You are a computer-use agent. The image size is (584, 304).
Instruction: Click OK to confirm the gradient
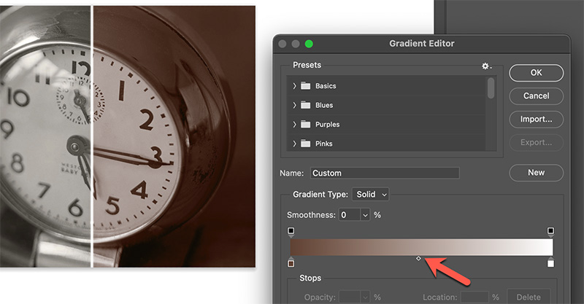[x=536, y=73]
